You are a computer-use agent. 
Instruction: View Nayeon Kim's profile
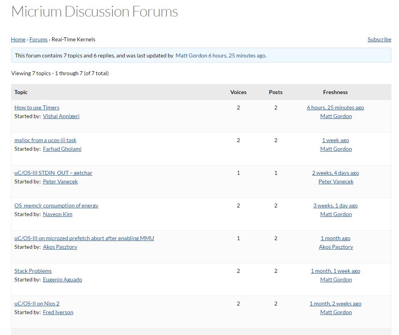(x=58, y=214)
